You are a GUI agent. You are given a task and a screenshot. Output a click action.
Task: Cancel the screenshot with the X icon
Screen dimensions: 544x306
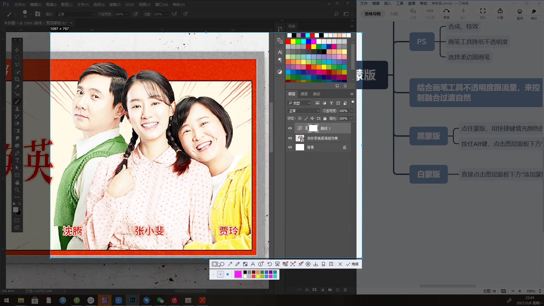(x=340, y=264)
